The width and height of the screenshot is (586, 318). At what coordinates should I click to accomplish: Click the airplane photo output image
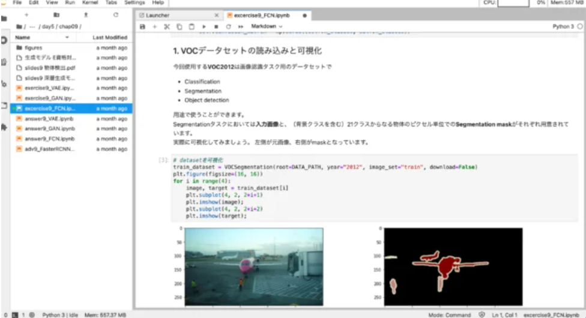(254, 266)
